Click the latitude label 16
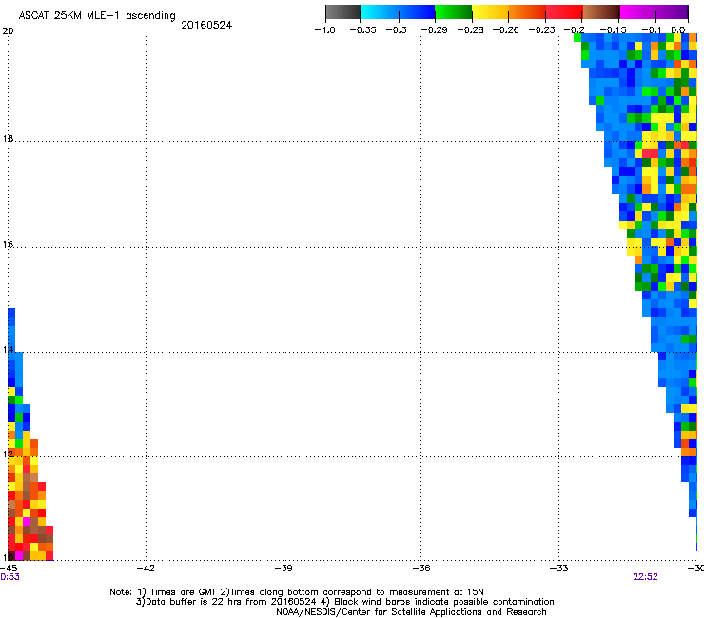 (8, 244)
